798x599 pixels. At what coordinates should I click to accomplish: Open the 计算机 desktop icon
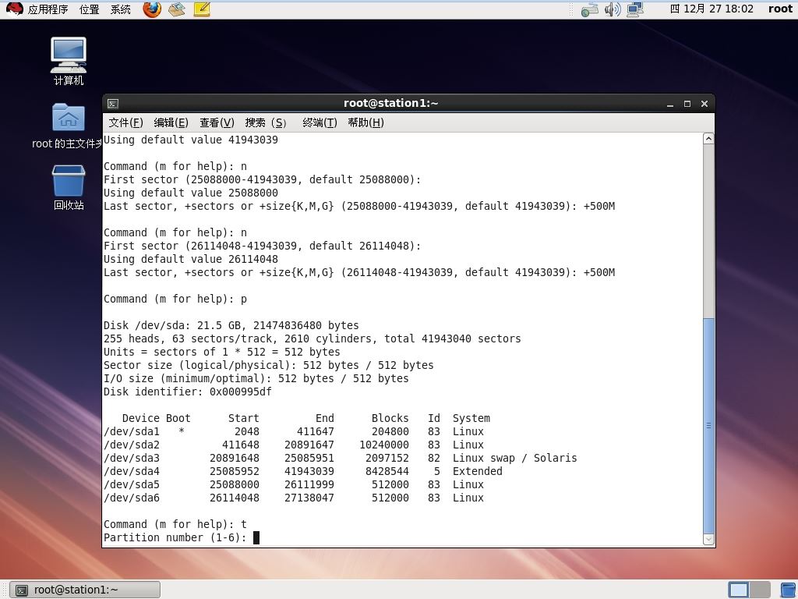[x=69, y=61]
